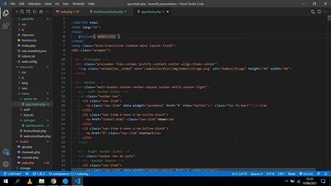Click the synchronize changes icon in status bar

click(x=27, y=174)
